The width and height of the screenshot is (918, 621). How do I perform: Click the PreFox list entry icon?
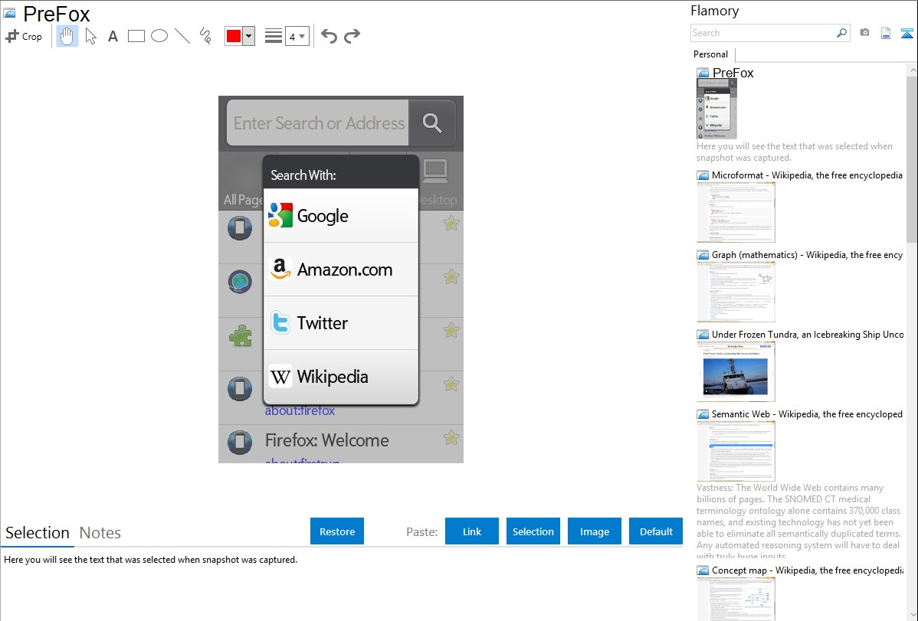coord(703,74)
